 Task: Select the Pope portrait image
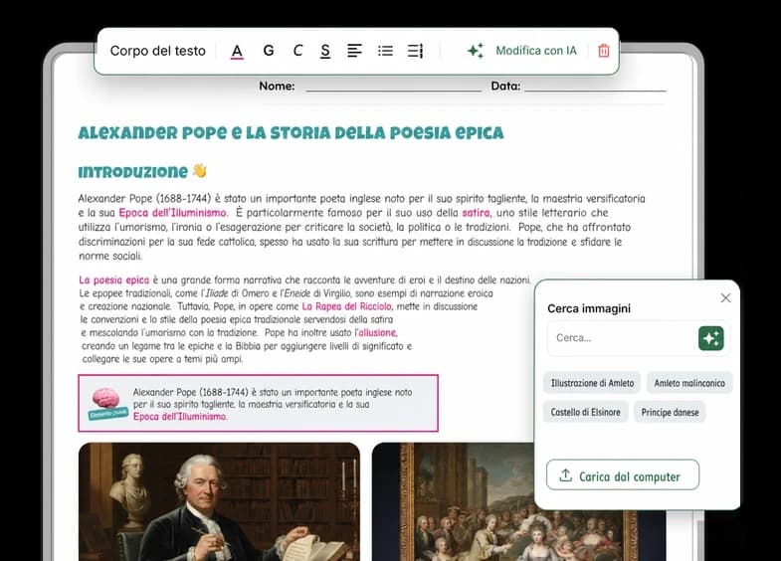(x=219, y=501)
